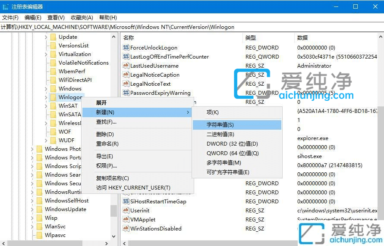The width and height of the screenshot is (384, 246).
Task: Choose 复制项名称(C) from context menu
Action: (x=138, y=178)
